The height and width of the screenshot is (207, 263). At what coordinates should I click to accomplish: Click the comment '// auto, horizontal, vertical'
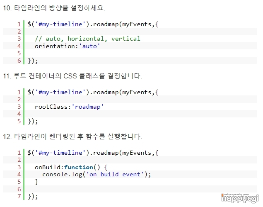point(87,39)
